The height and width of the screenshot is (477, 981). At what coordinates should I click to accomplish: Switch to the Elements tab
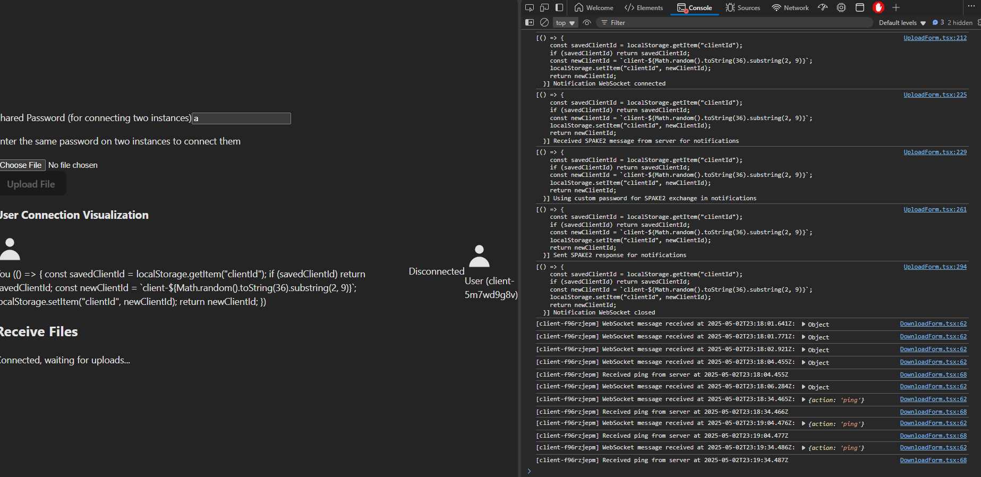[644, 8]
